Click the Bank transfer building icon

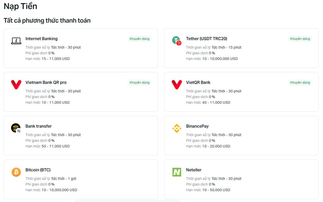pos(16,128)
